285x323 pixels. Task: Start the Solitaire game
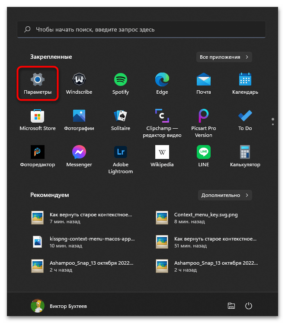click(121, 120)
